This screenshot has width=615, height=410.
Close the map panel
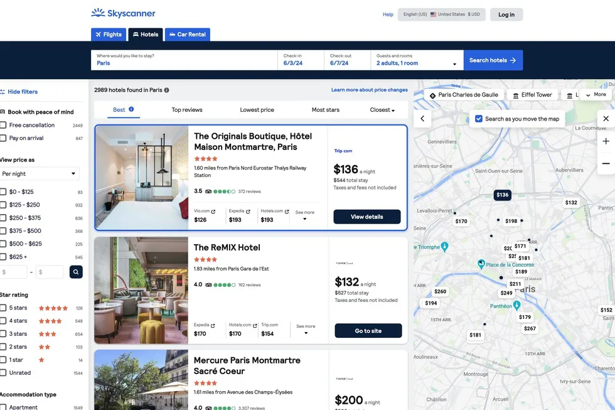click(606, 119)
